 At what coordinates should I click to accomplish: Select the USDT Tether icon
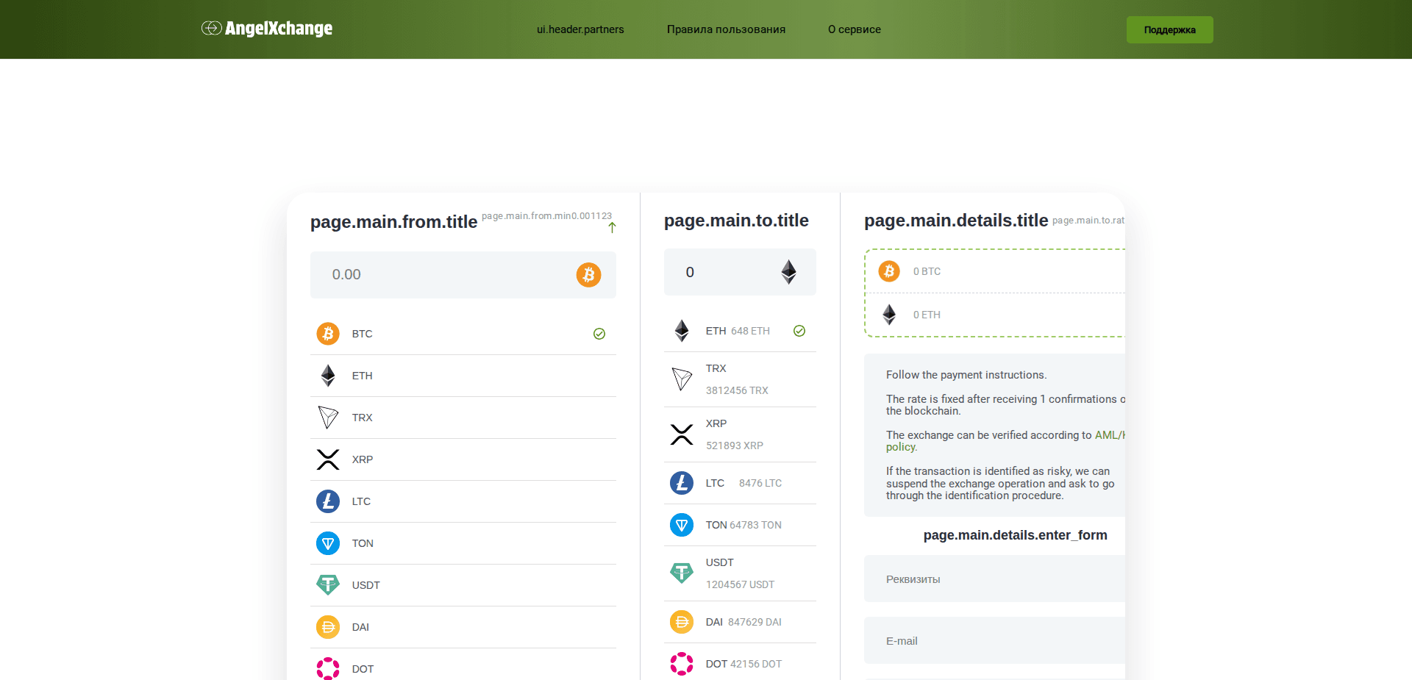click(x=328, y=584)
